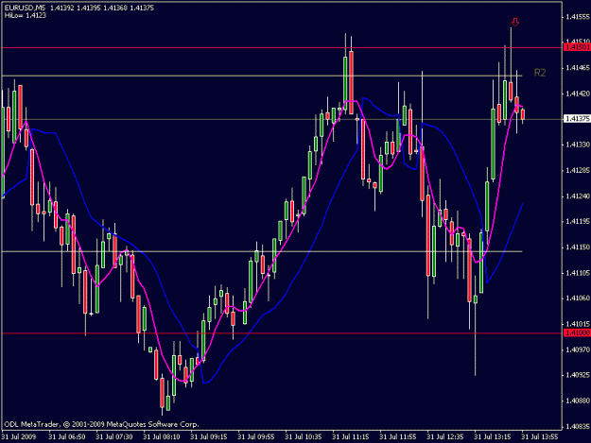This screenshot has height=443, width=591.
Task: Click the 1.41240 price axis label
Action: point(578,196)
